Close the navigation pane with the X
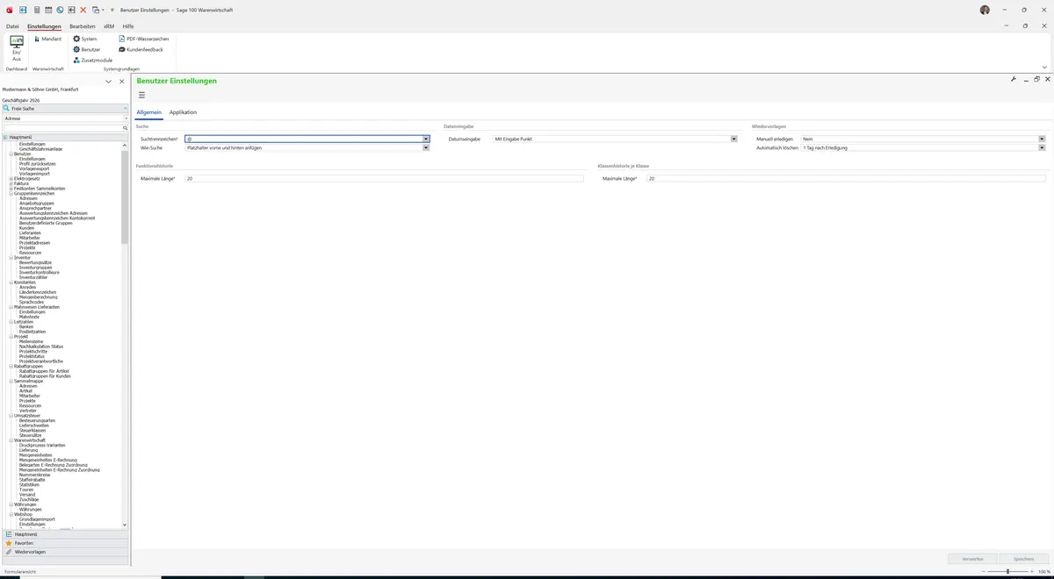The height and width of the screenshot is (579, 1054). pos(122,82)
